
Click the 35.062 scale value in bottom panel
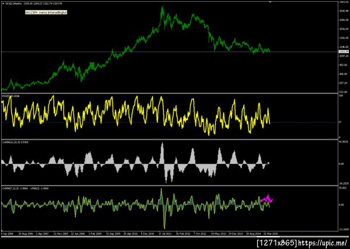click(342, 188)
